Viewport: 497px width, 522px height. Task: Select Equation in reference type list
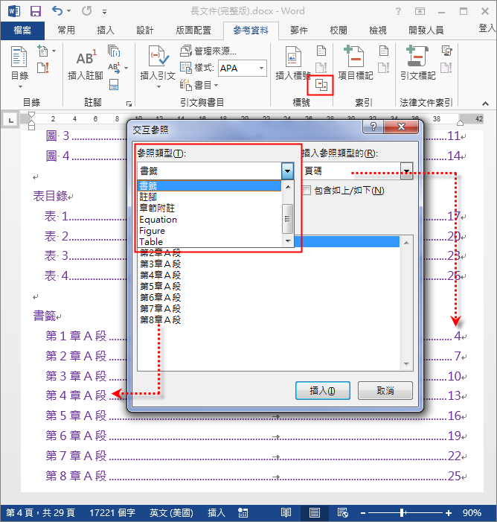point(209,220)
